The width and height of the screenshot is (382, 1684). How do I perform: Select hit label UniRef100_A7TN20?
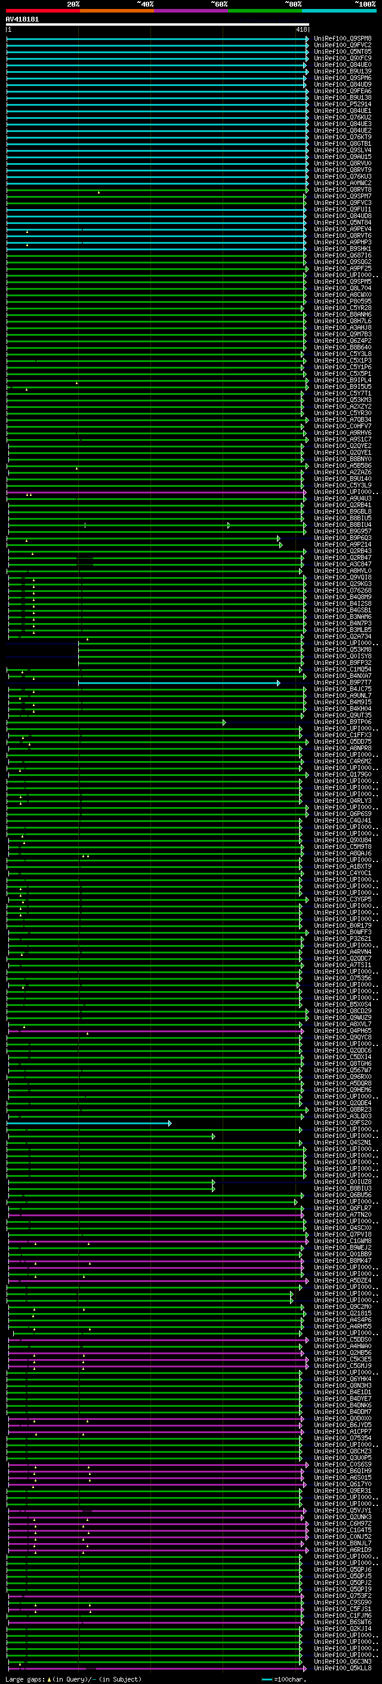343,1214
